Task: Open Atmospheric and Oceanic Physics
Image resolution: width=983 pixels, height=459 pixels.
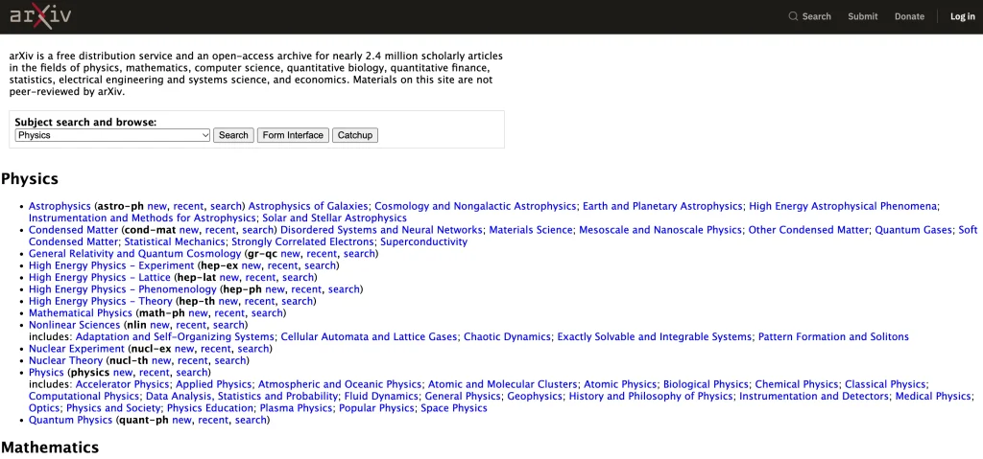Action: pos(340,384)
